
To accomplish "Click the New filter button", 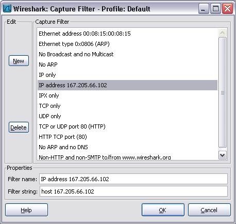I will tap(19, 61).
